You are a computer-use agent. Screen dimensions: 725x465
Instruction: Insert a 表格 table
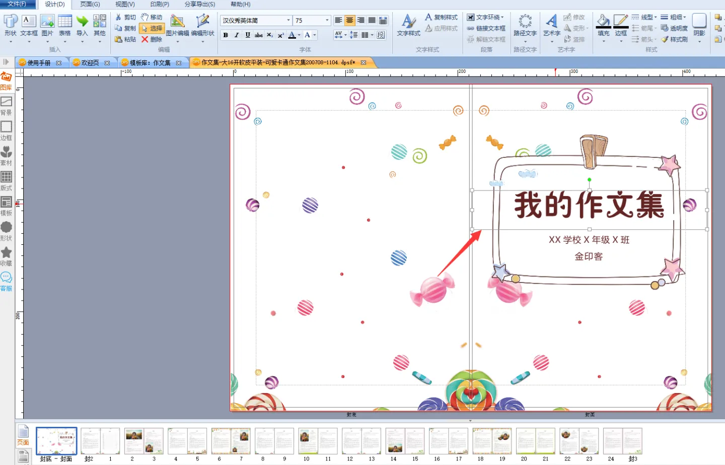point(65,26)
